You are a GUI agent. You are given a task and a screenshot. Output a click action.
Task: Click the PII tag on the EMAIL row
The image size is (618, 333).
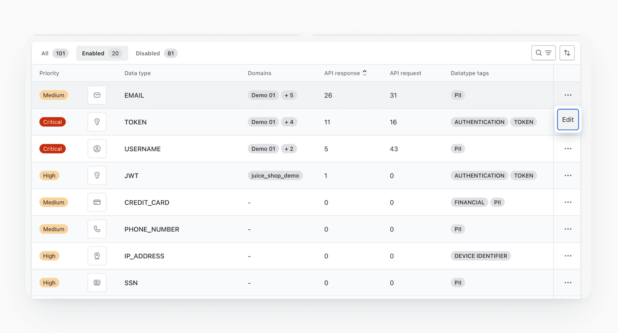[x=457, y=95]
